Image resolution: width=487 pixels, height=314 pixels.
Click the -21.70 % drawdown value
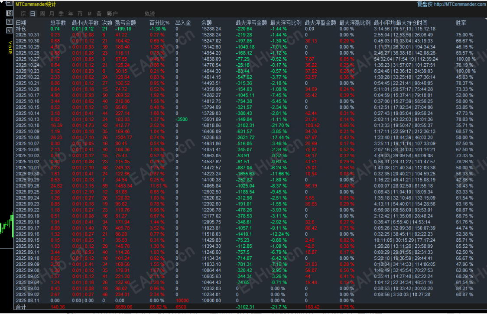pyautogui.click(x=280, y=126)
